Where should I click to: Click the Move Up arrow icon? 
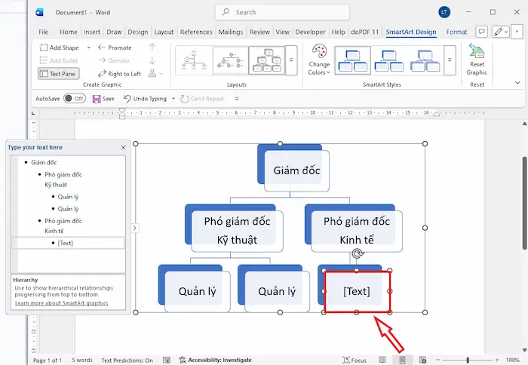click(x=152, y=48)
